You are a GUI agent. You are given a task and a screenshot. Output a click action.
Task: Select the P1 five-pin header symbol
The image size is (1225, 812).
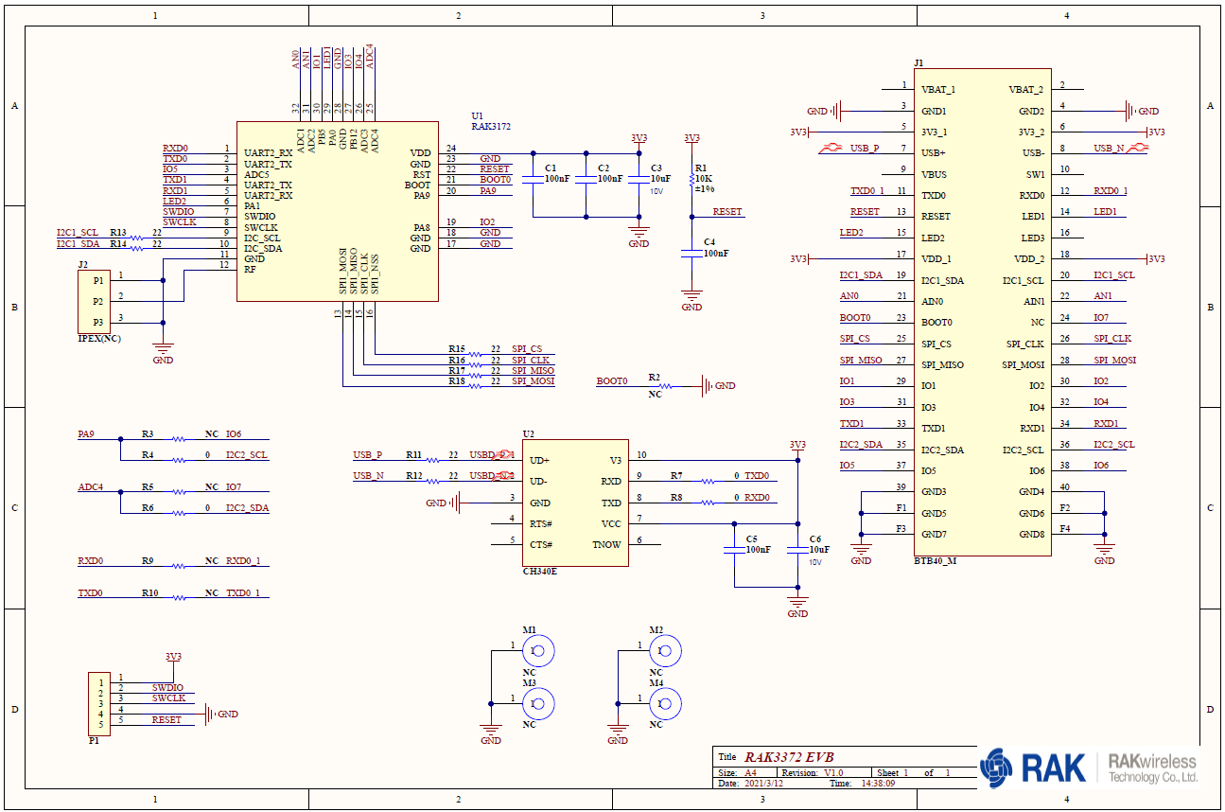coord(98,703)
